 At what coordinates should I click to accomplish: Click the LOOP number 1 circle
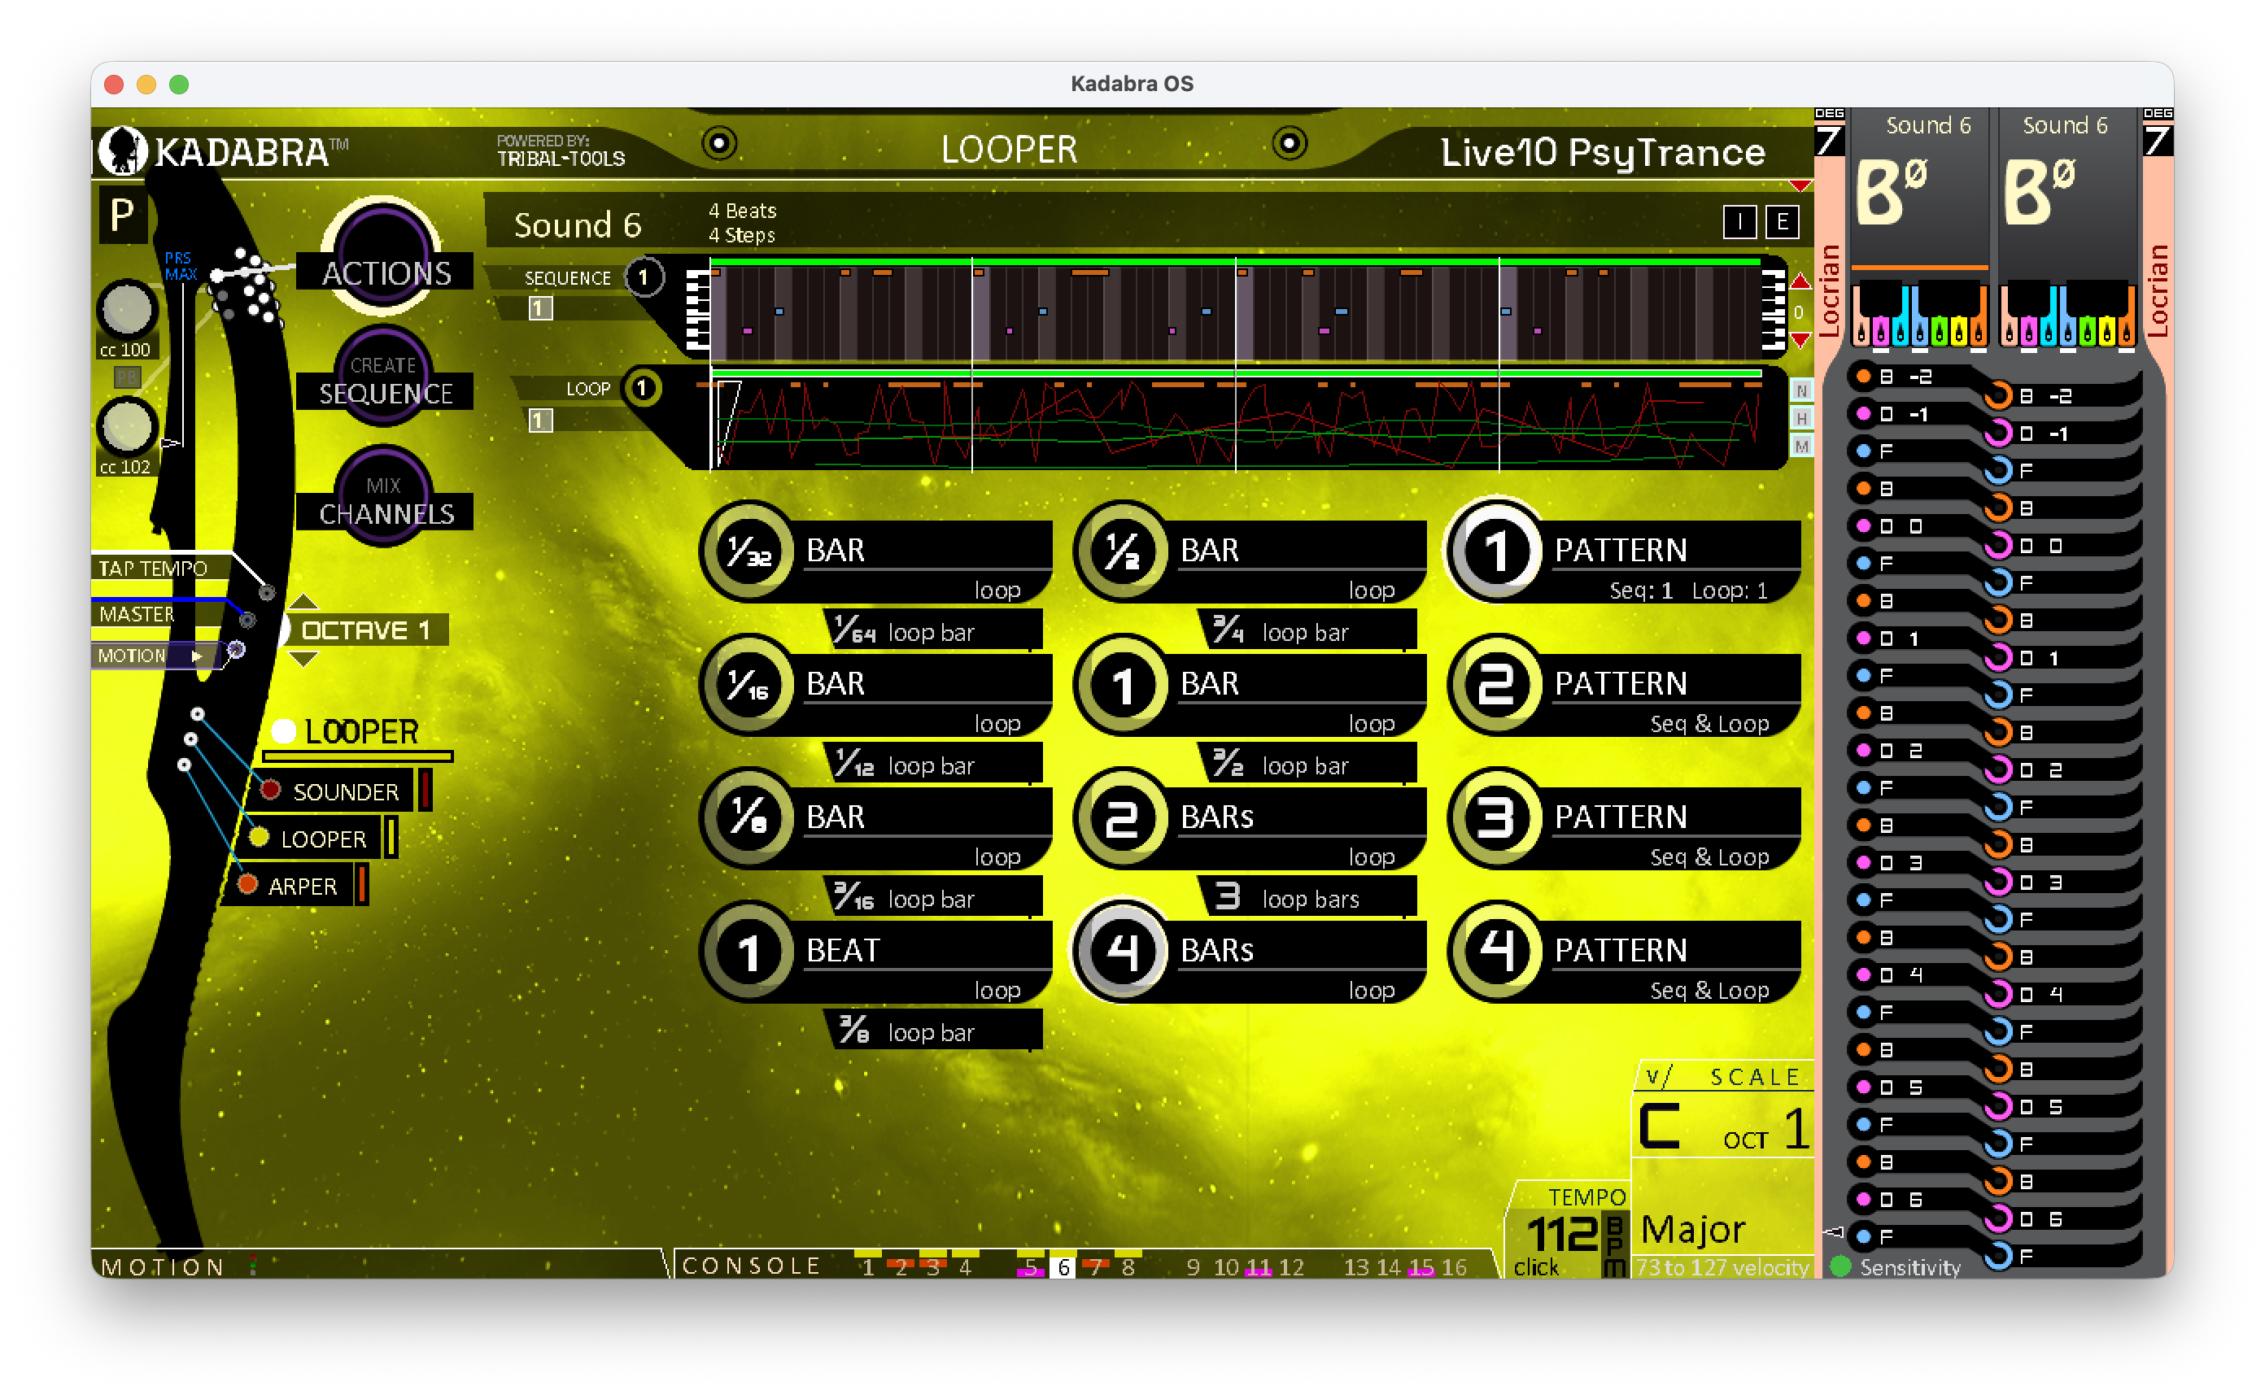643,388
